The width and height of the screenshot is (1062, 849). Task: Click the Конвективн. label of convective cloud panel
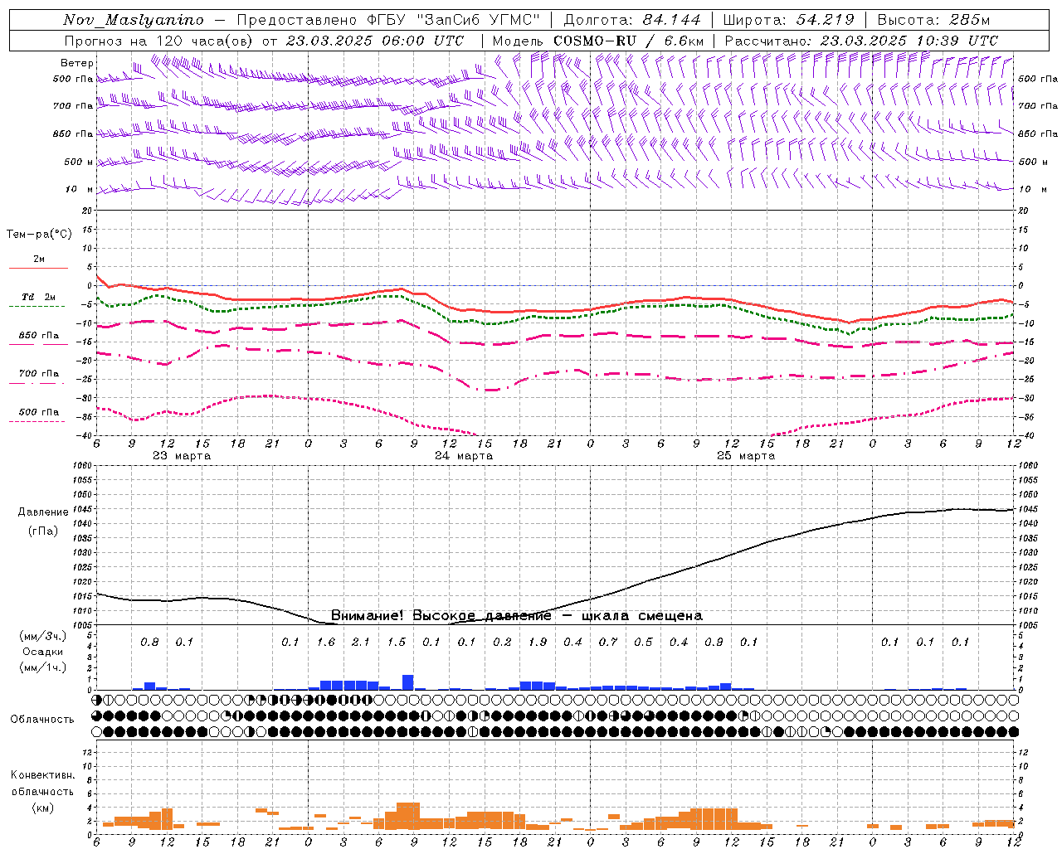(x=42, y=775)
